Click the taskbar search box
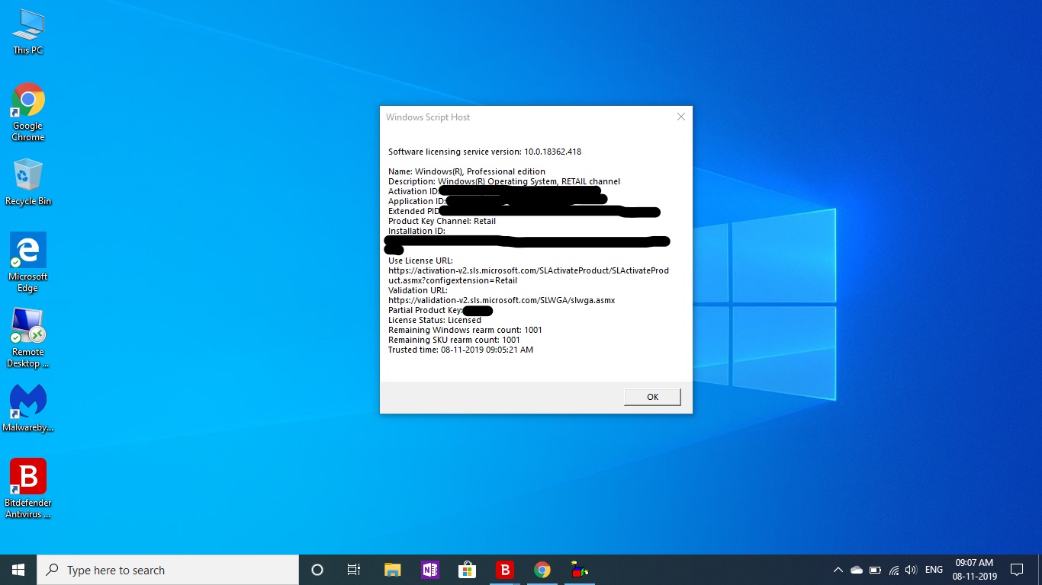This screenshot has height=585, width=1042. pos(168,570)
